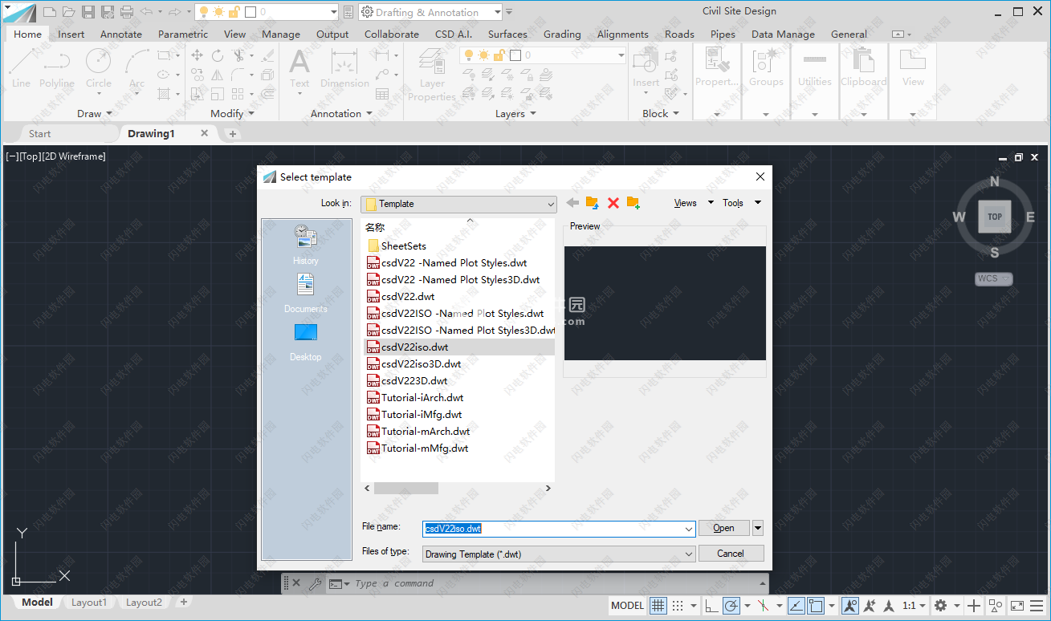Click the Clean Screen icon in status bar
The image size is (1051, 621).
point(1016,606)
